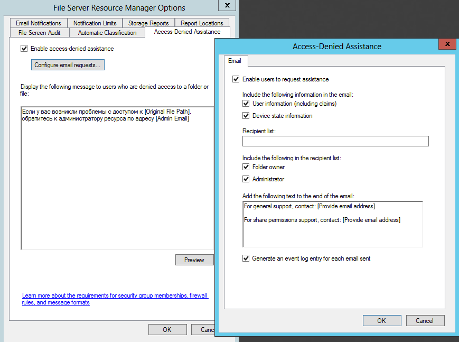Select the Storage Reports tab
This screenshot has height=342, width=459.
pos(148,23)
